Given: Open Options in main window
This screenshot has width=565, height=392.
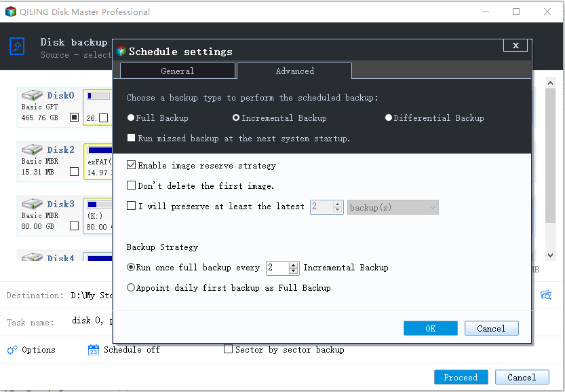Looking at the screenshot, I should tap(39, 350).
